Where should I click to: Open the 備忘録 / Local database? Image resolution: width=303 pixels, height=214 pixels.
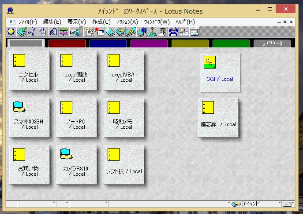pos(218,117)
